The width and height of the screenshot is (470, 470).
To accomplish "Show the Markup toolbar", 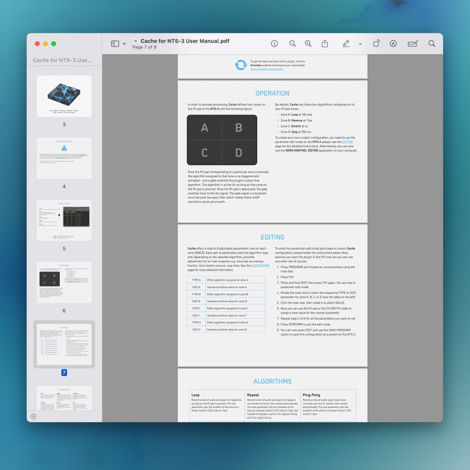I will click(393, 44).
